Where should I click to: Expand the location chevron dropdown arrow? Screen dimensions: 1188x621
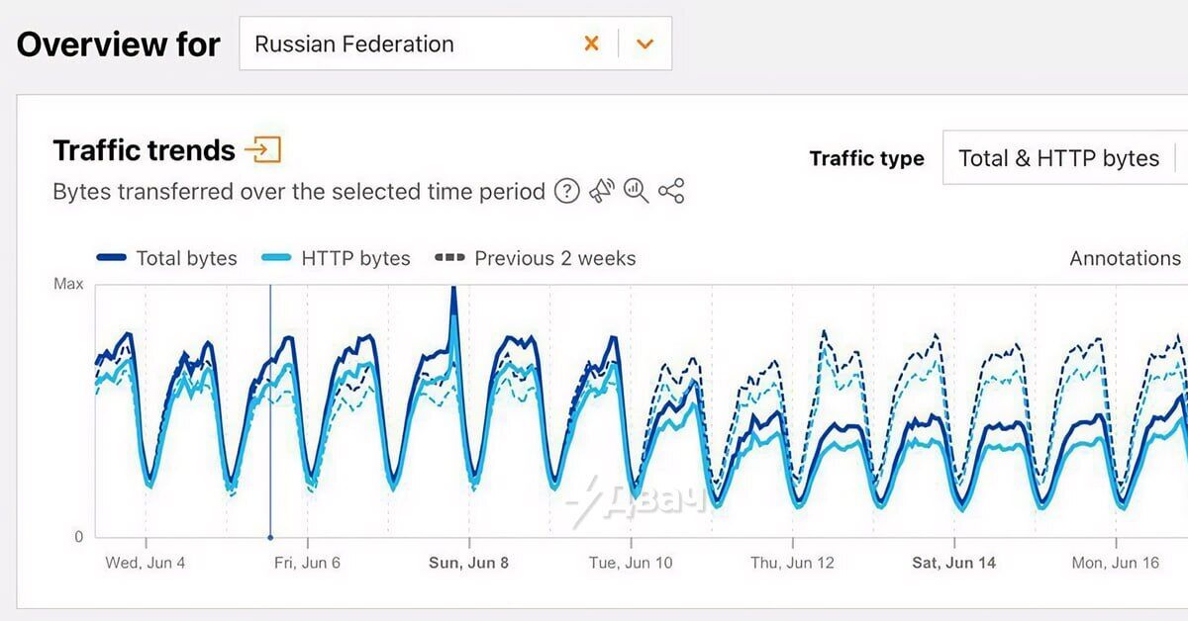645,44
